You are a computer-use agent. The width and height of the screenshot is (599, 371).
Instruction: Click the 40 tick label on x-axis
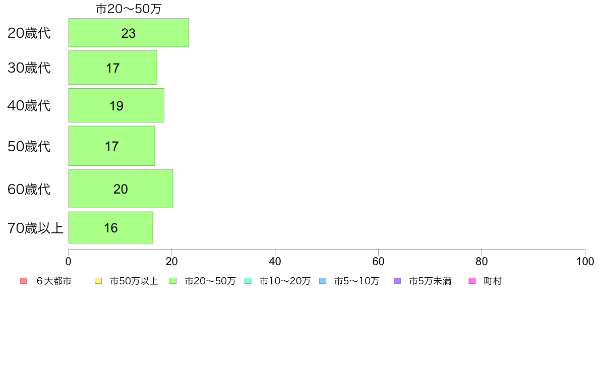(275, 261)
